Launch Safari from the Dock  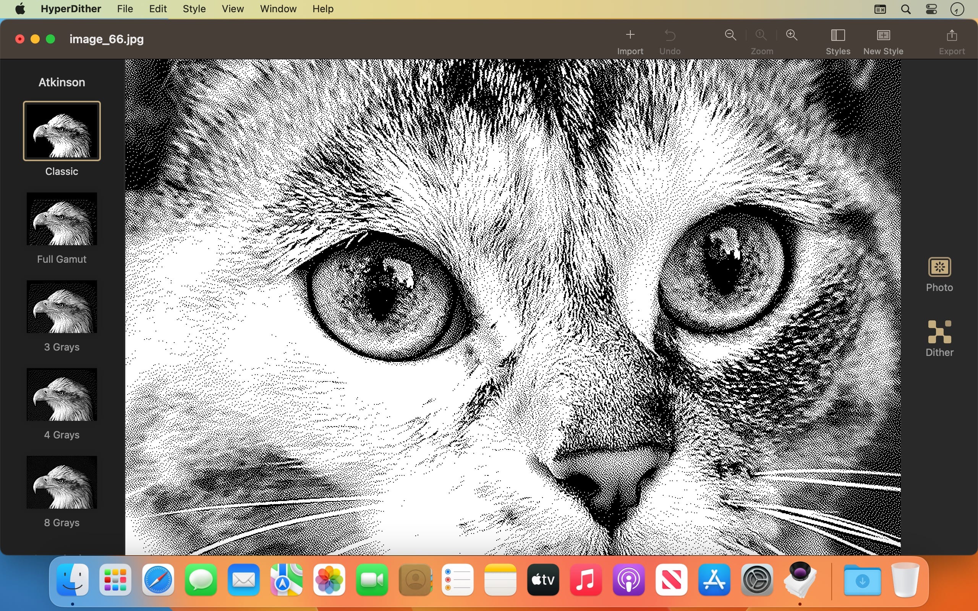[x=158, y=579]
